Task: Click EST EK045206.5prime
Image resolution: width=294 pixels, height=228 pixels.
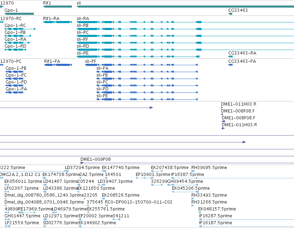Action: pyautogui.click(x=191, y=188)
